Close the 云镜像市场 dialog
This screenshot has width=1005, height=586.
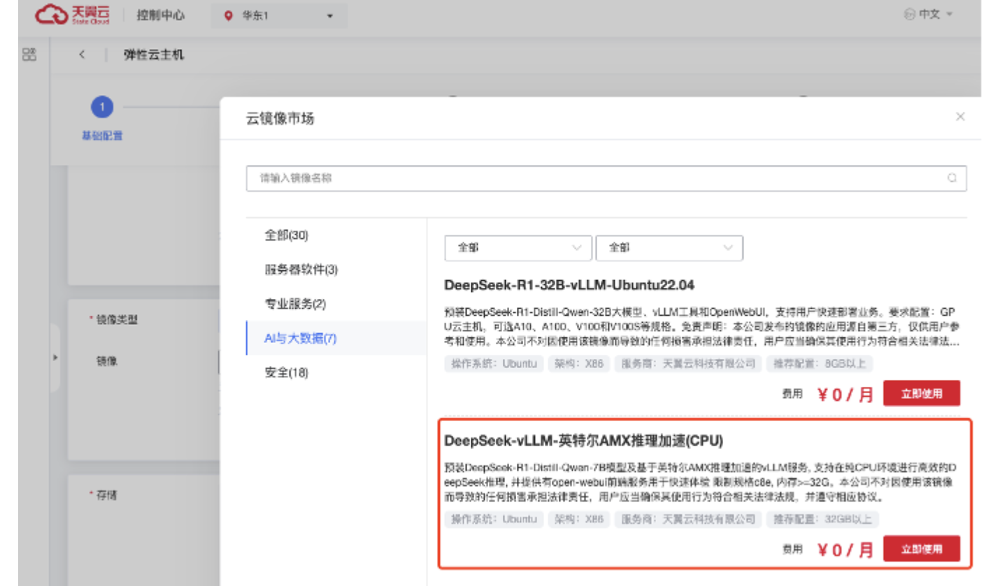pyautogui.click(x=960, y=117)
